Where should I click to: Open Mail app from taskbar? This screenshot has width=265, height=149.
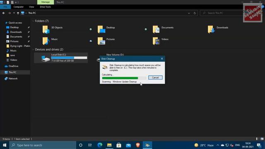[128, 145]
